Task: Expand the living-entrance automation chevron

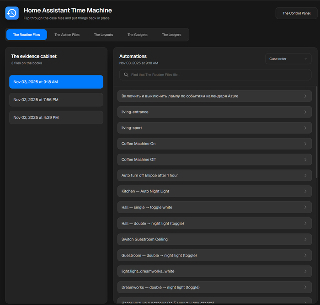Action: (305, 112)
